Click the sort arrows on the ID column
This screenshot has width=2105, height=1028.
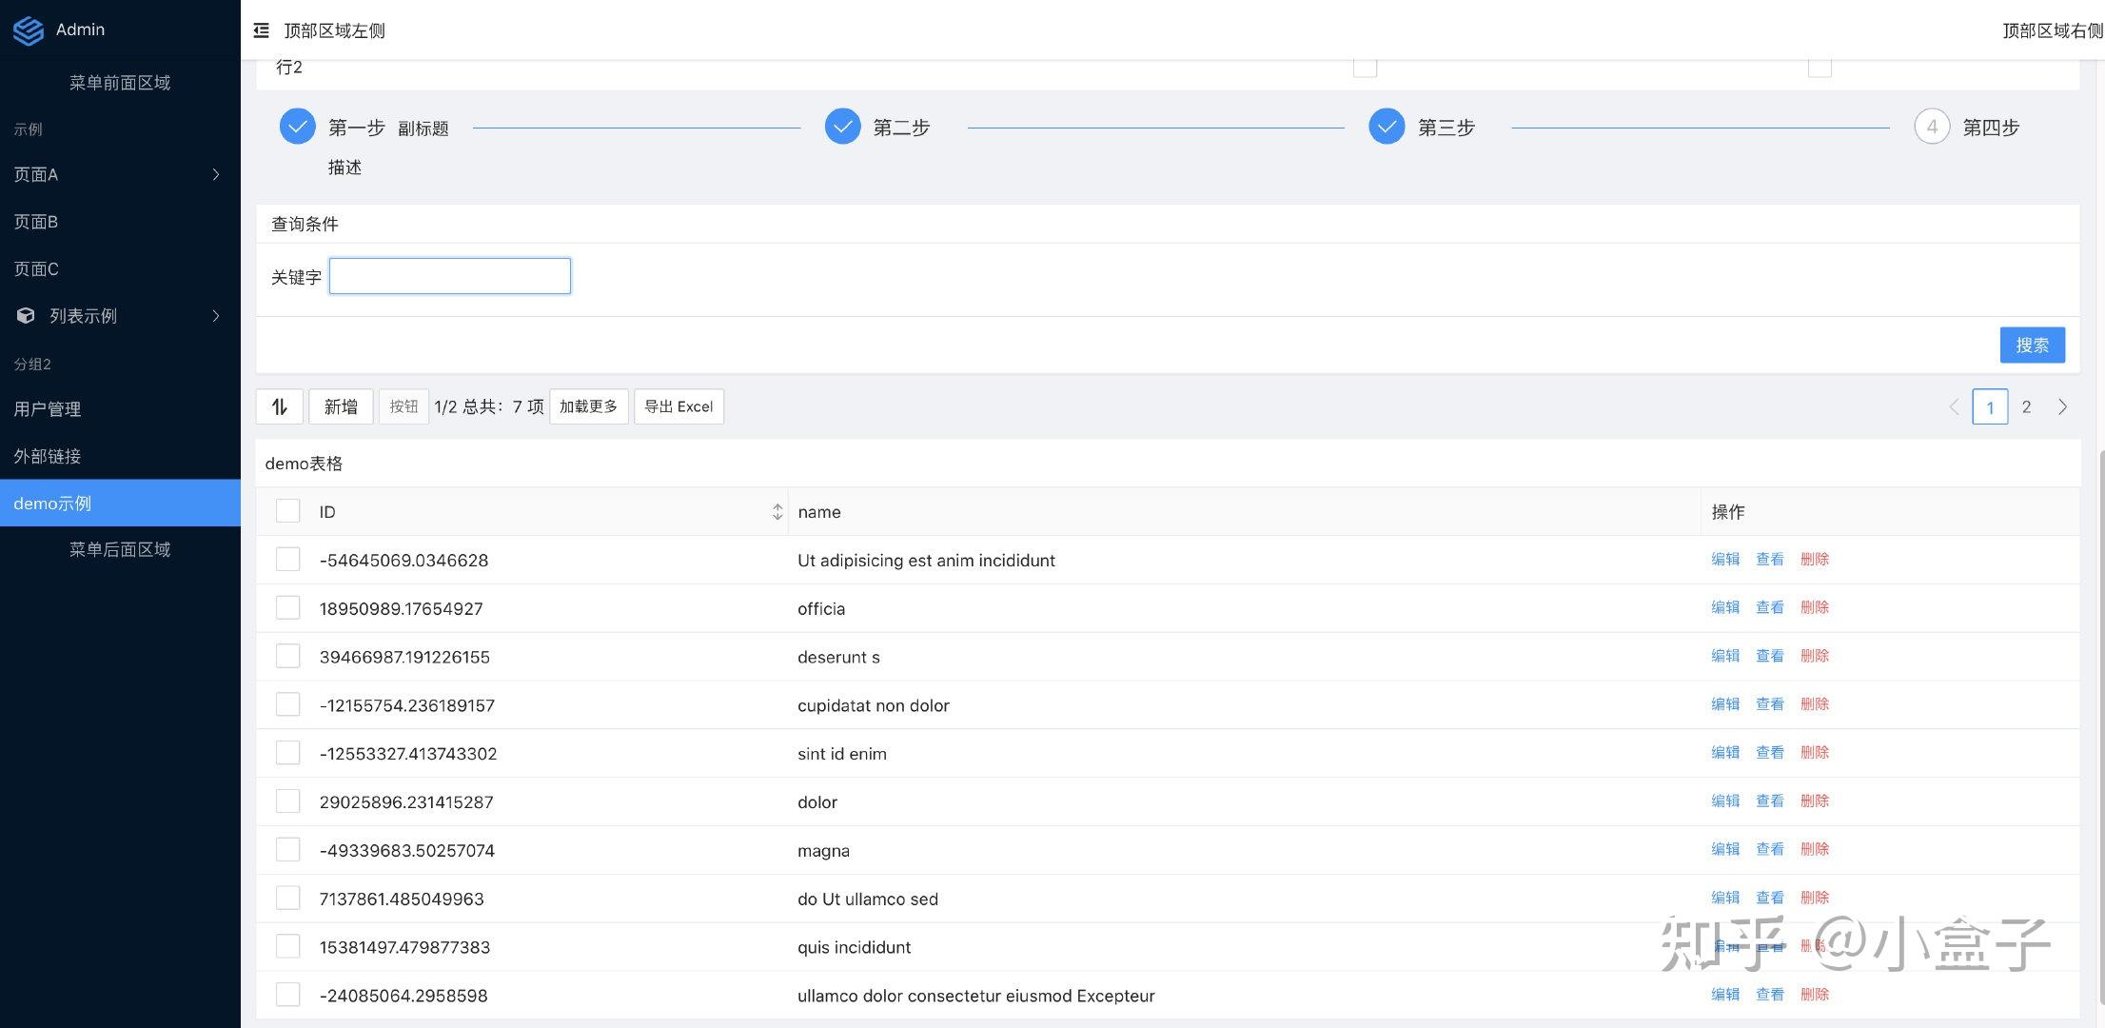(x=777, y=511)
